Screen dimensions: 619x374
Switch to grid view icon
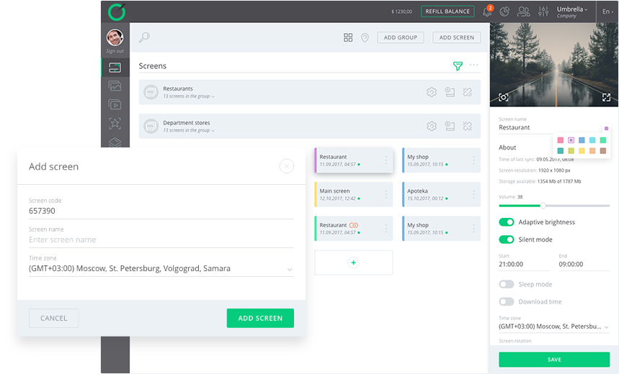tap(348, 37)
